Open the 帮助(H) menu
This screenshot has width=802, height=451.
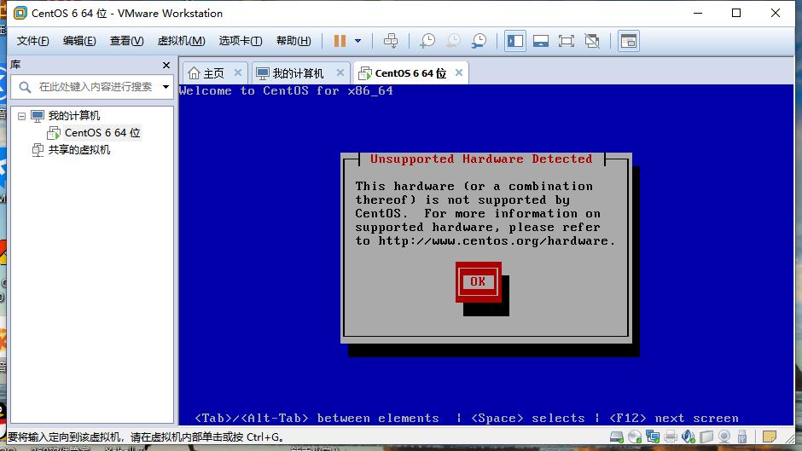pyautogui.click(x=293, y=41)
